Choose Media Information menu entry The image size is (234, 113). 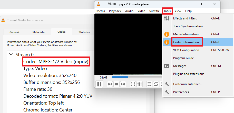pos(198,34)
